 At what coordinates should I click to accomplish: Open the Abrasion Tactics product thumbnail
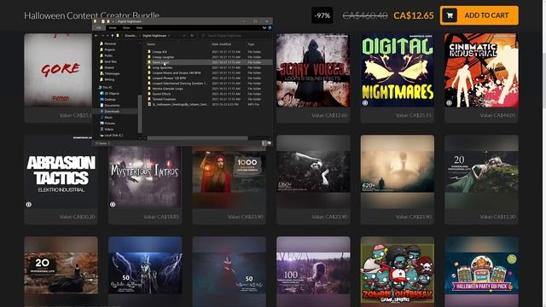pyautogui.click(x=61, y=172)
